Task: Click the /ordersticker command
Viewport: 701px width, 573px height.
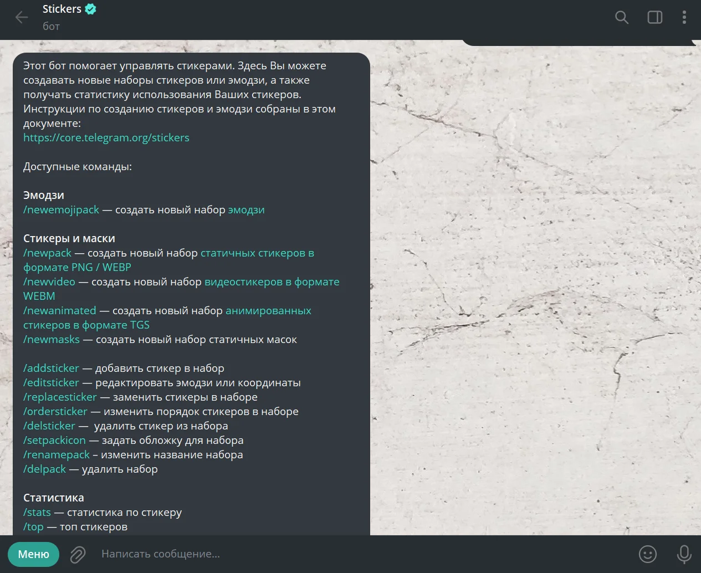Action: coord(55,411)
